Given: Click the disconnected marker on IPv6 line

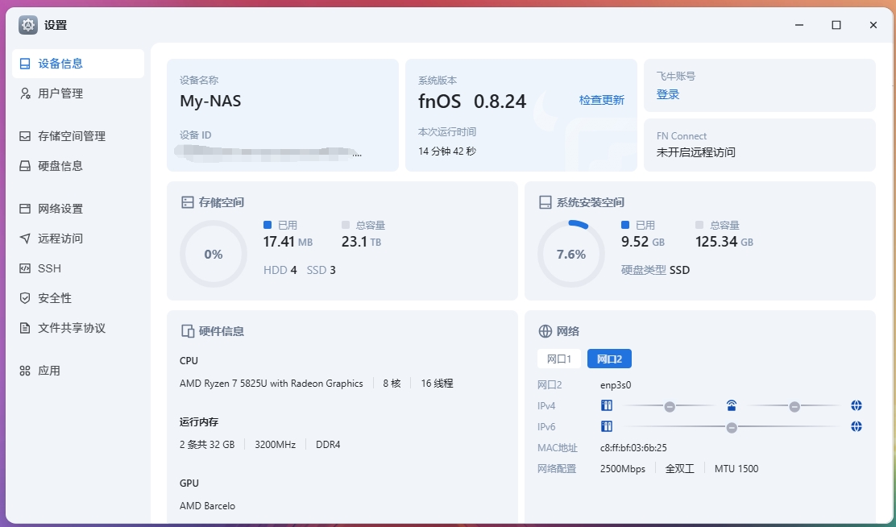Looking at the screenshot, I should [x=732, y=428].
